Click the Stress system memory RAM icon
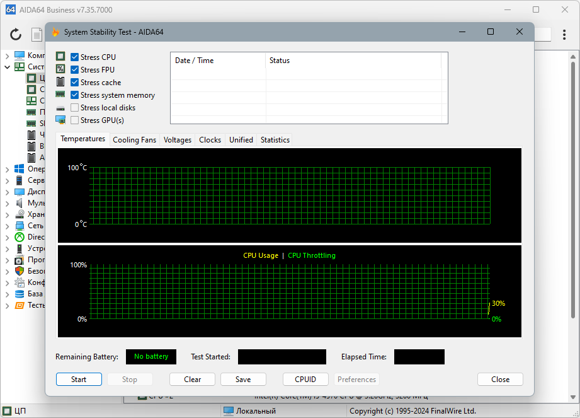 pos(60,95)
